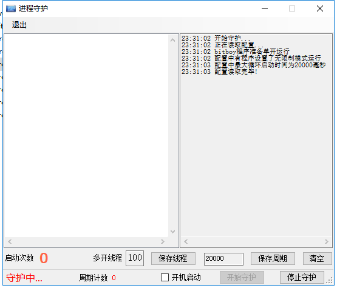Image resolution: width=337 pixels, height=288 pixels.
Task: Open the 退出 menu
Action: (19, 25)
